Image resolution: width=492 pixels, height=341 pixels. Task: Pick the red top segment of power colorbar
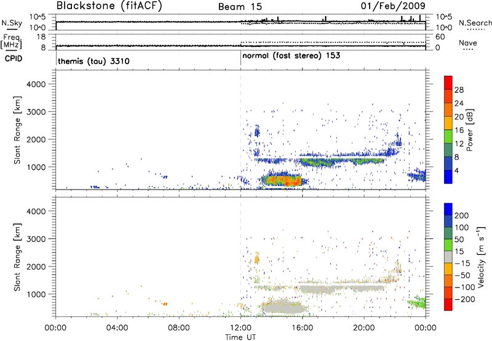coord(448,82)
